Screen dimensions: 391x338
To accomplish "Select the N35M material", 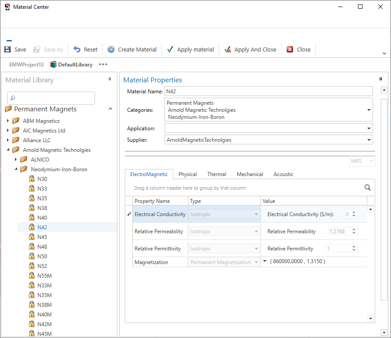I will (x=44, y=295).
